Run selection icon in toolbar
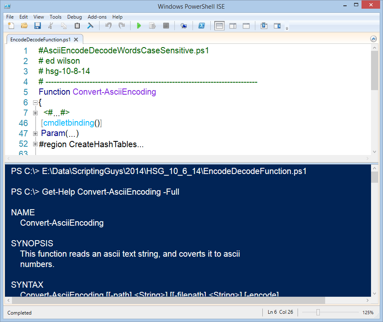Viewport: 383px width, 322px height. point(152,26)
